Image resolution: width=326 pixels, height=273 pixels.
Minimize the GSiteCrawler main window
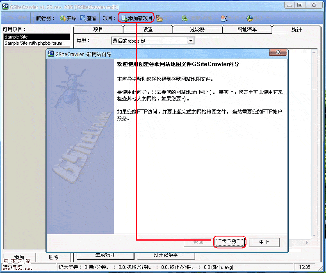[290, 5]
